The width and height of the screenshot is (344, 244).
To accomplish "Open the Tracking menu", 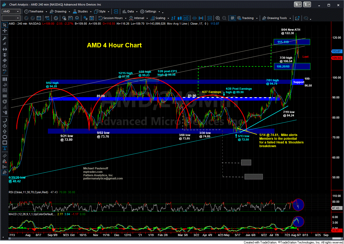I will click(x=247, y=18).
